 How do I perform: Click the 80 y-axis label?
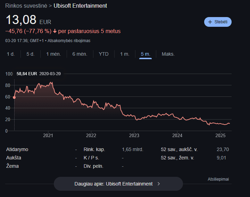(8, 85)
